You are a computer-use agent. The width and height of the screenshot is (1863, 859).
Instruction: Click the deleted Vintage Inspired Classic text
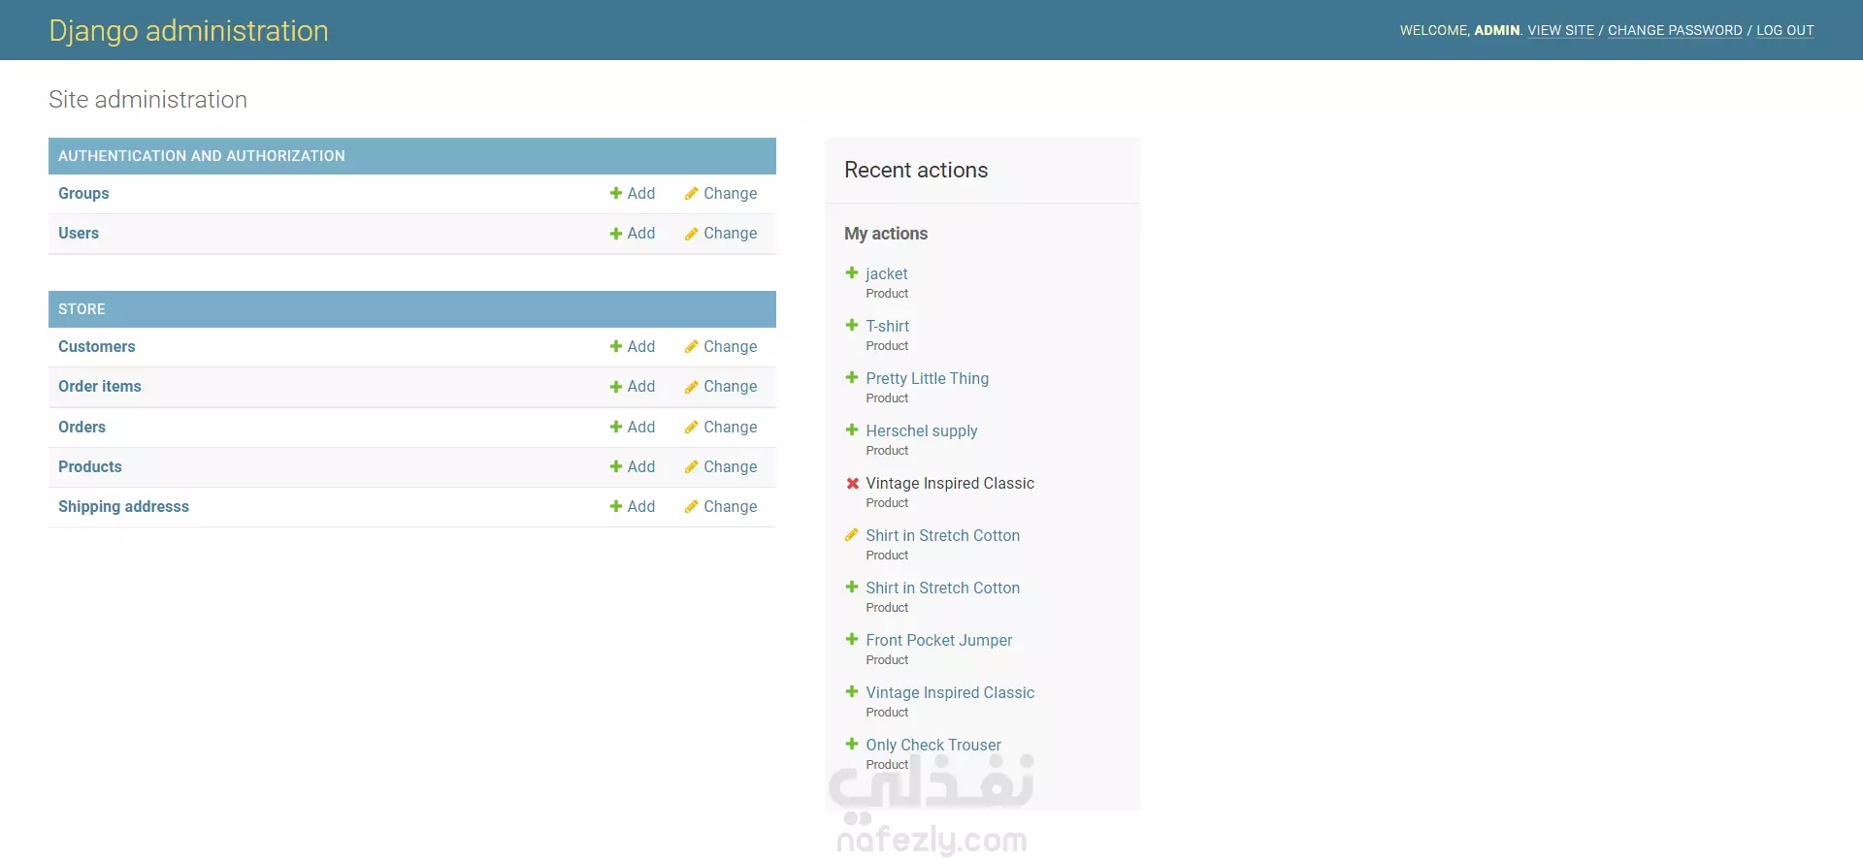[x=950, y=483]
